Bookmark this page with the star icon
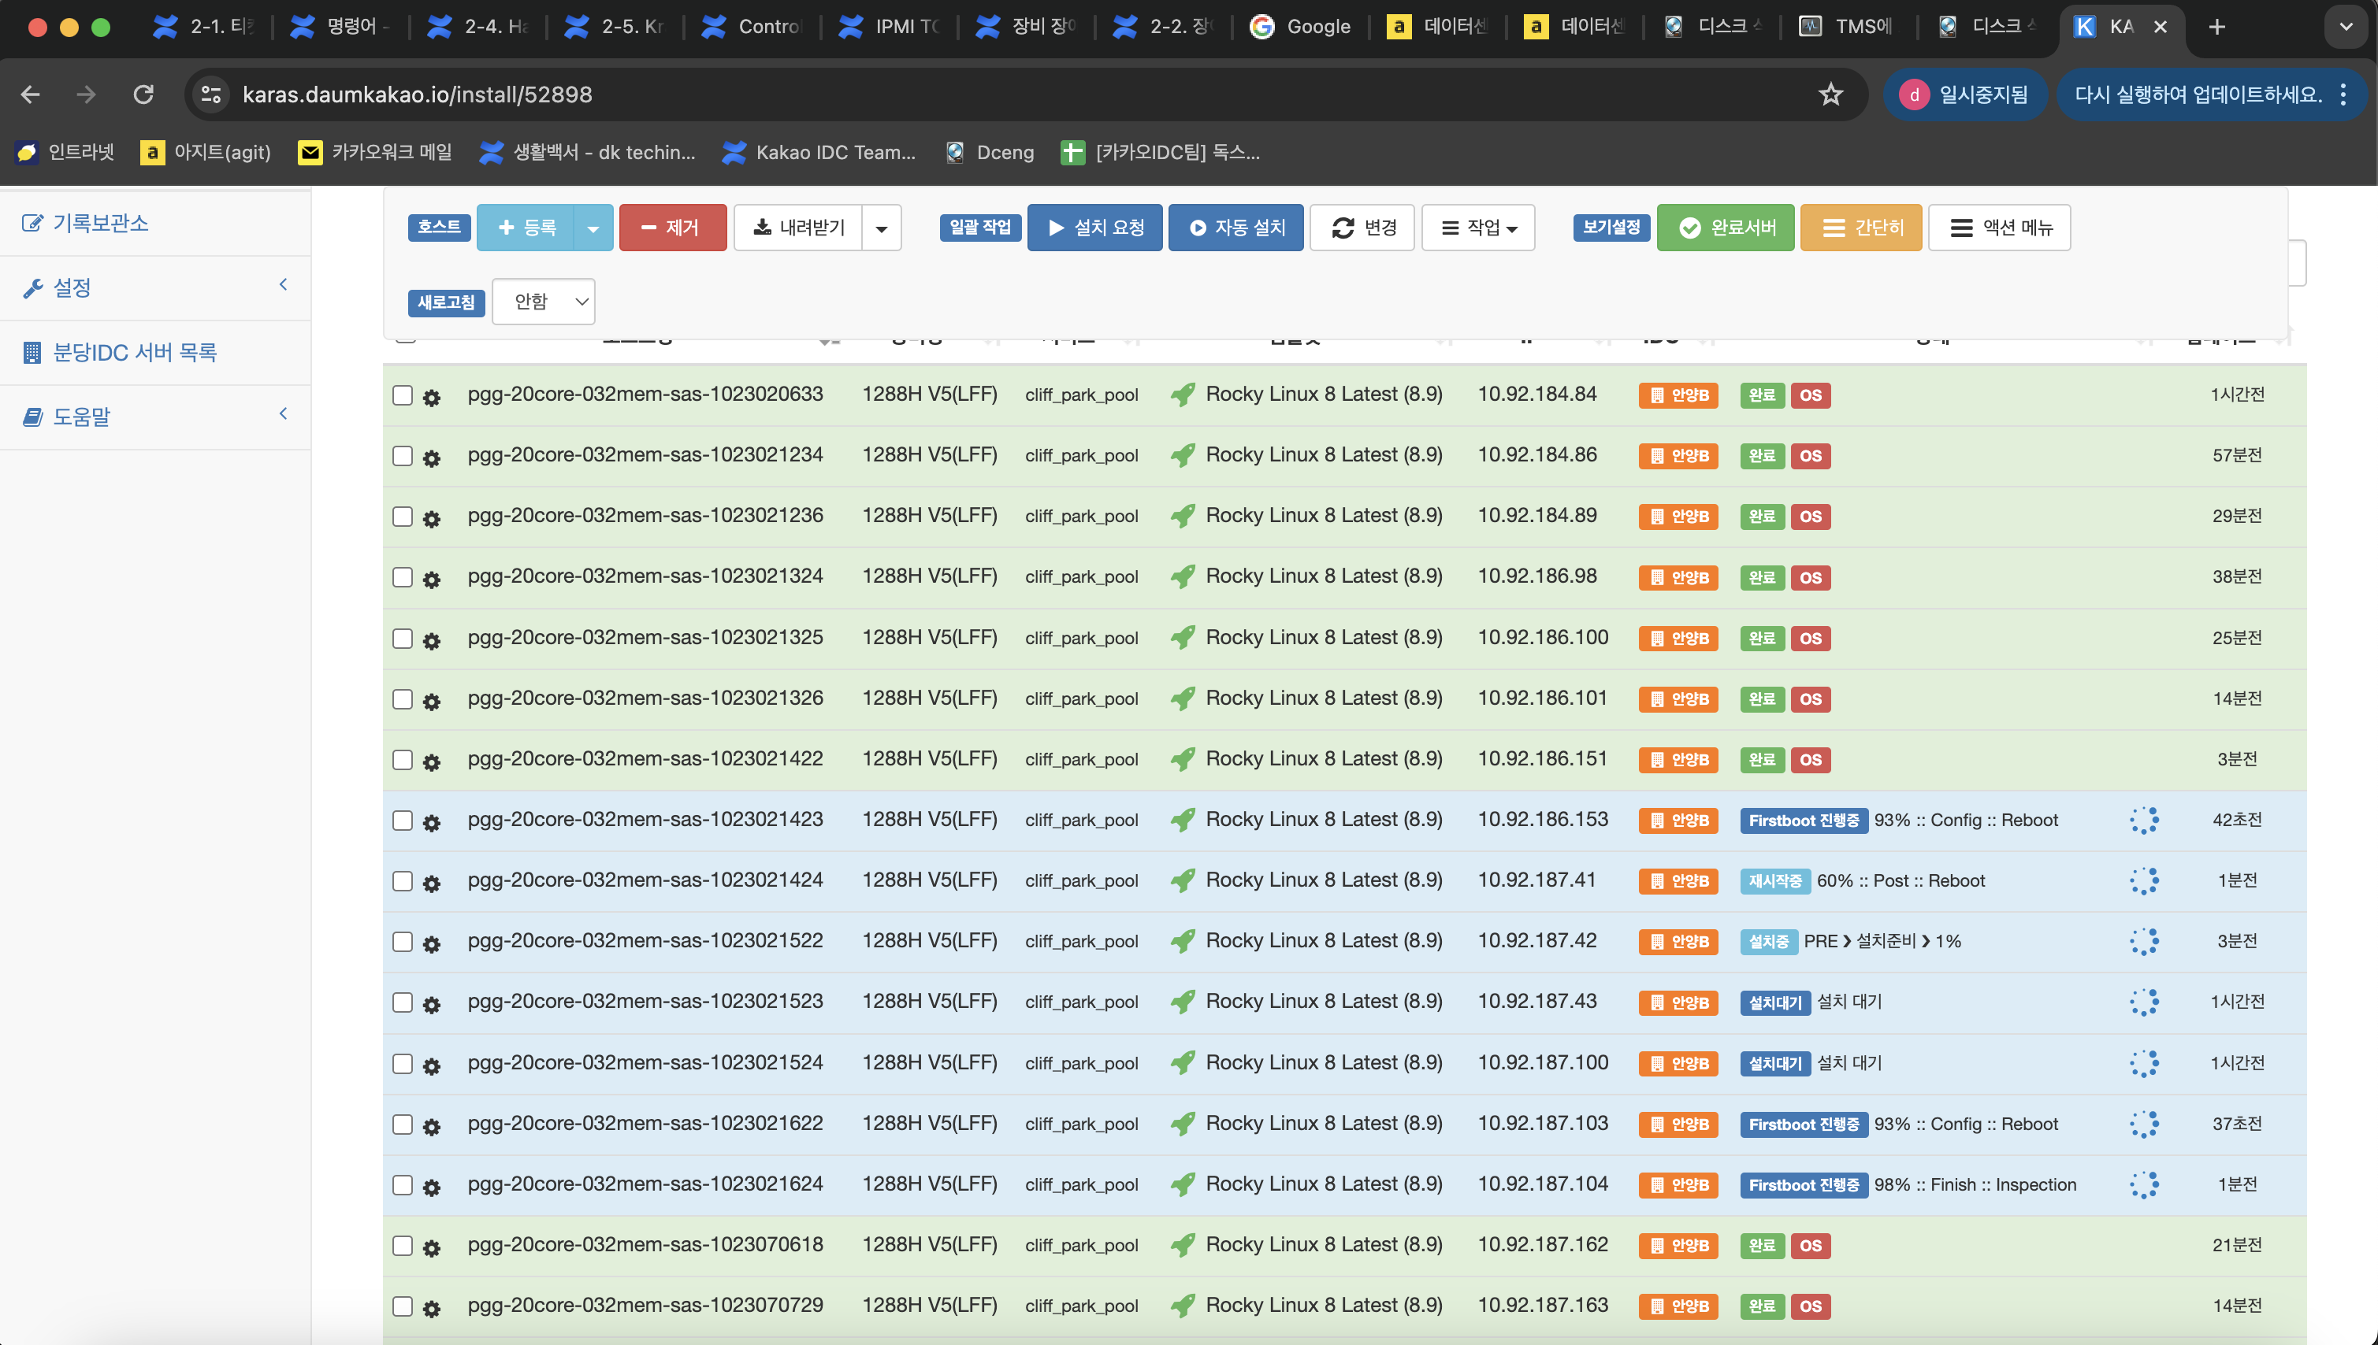 [1830, 94]
